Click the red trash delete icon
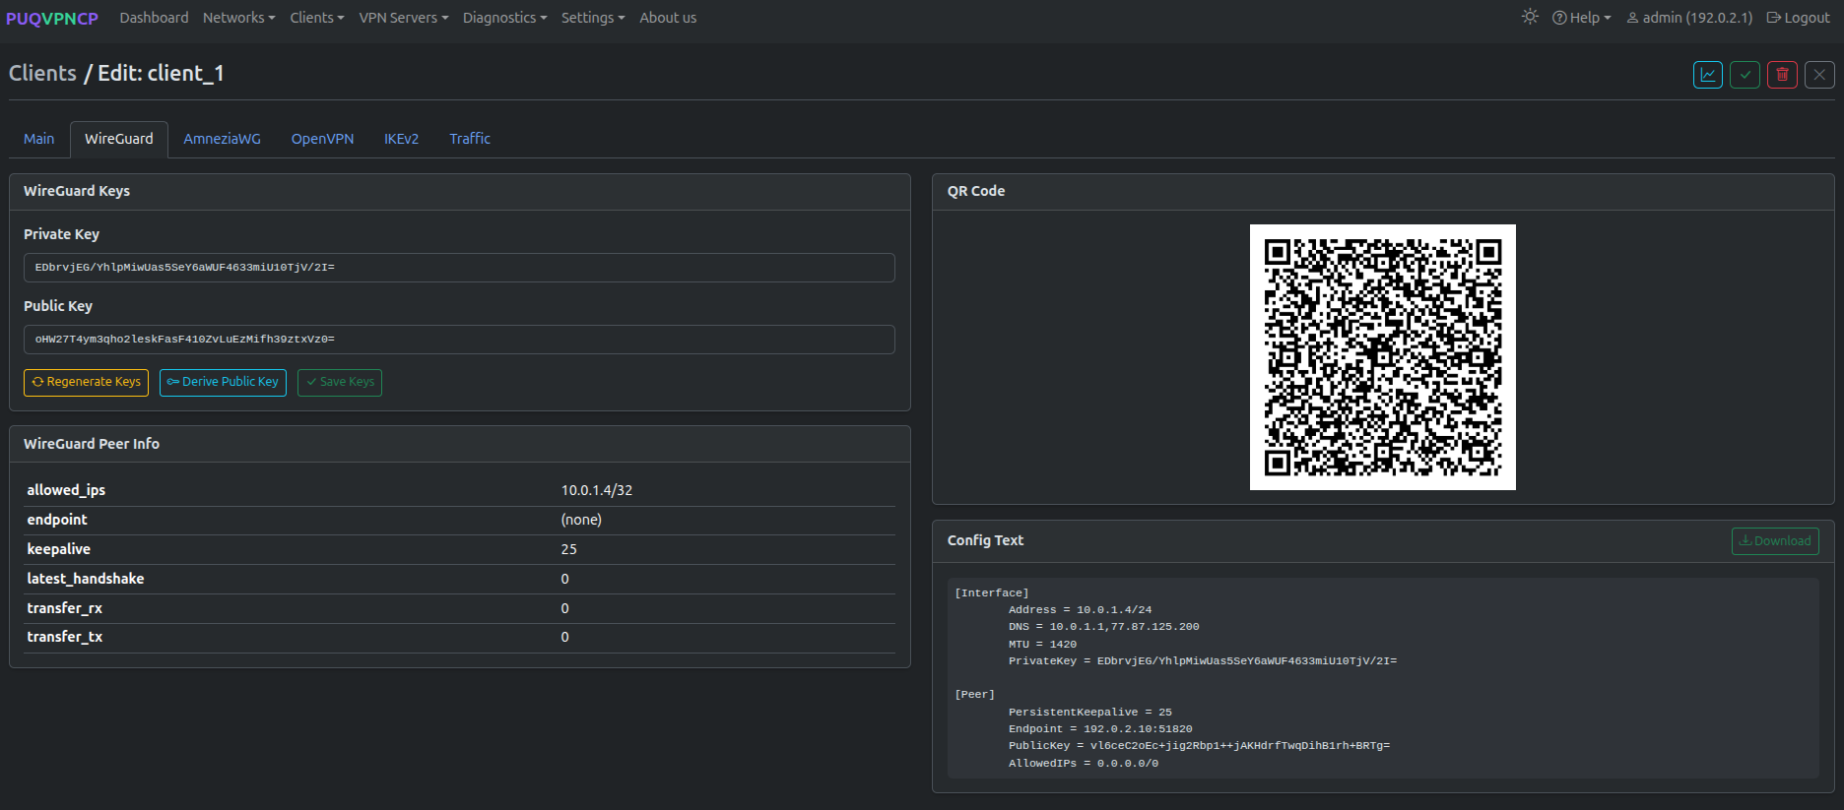 tap(1782, 75)
